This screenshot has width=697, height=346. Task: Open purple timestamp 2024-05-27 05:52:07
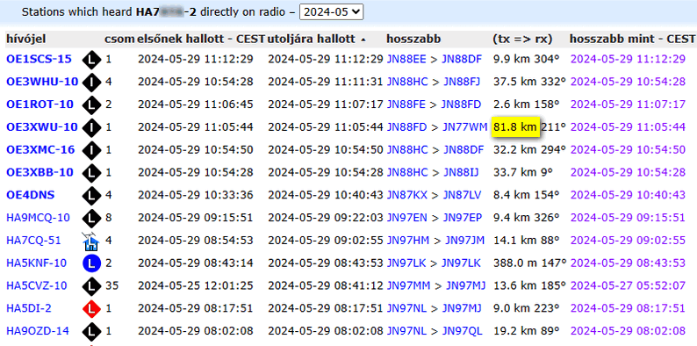[629, 285]
